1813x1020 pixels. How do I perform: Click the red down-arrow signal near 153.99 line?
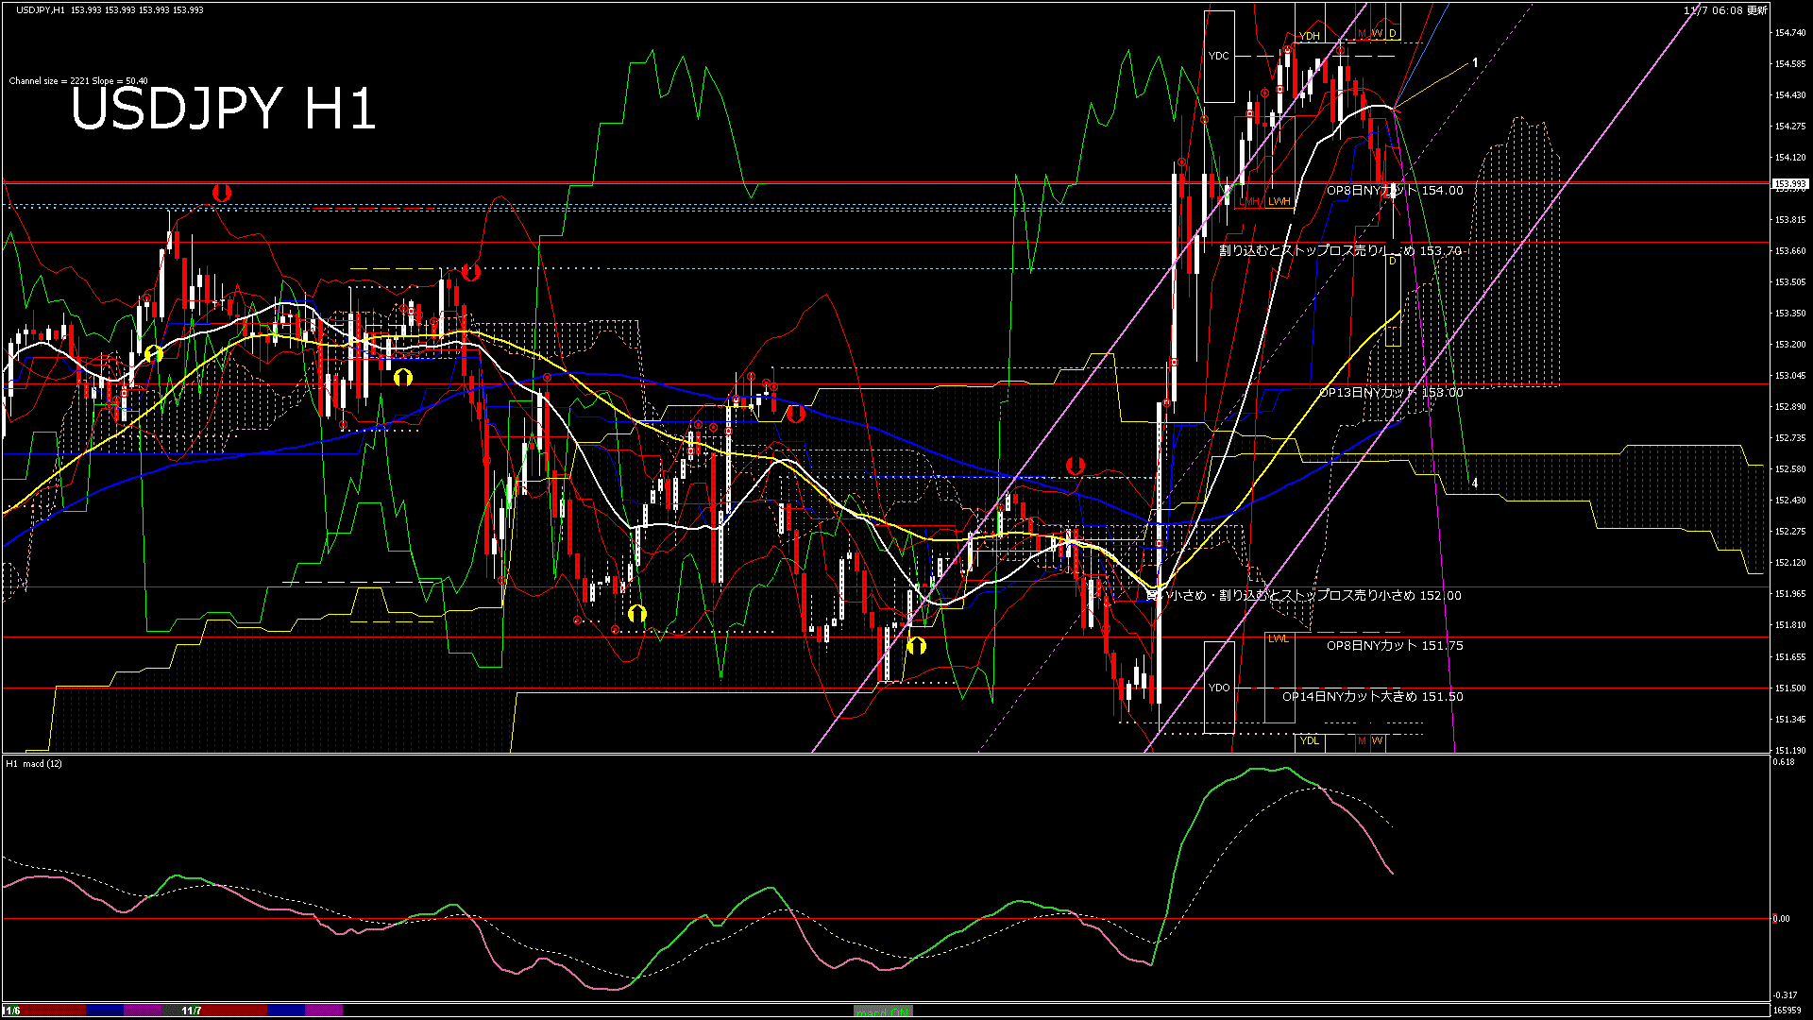tap(222, 193)
